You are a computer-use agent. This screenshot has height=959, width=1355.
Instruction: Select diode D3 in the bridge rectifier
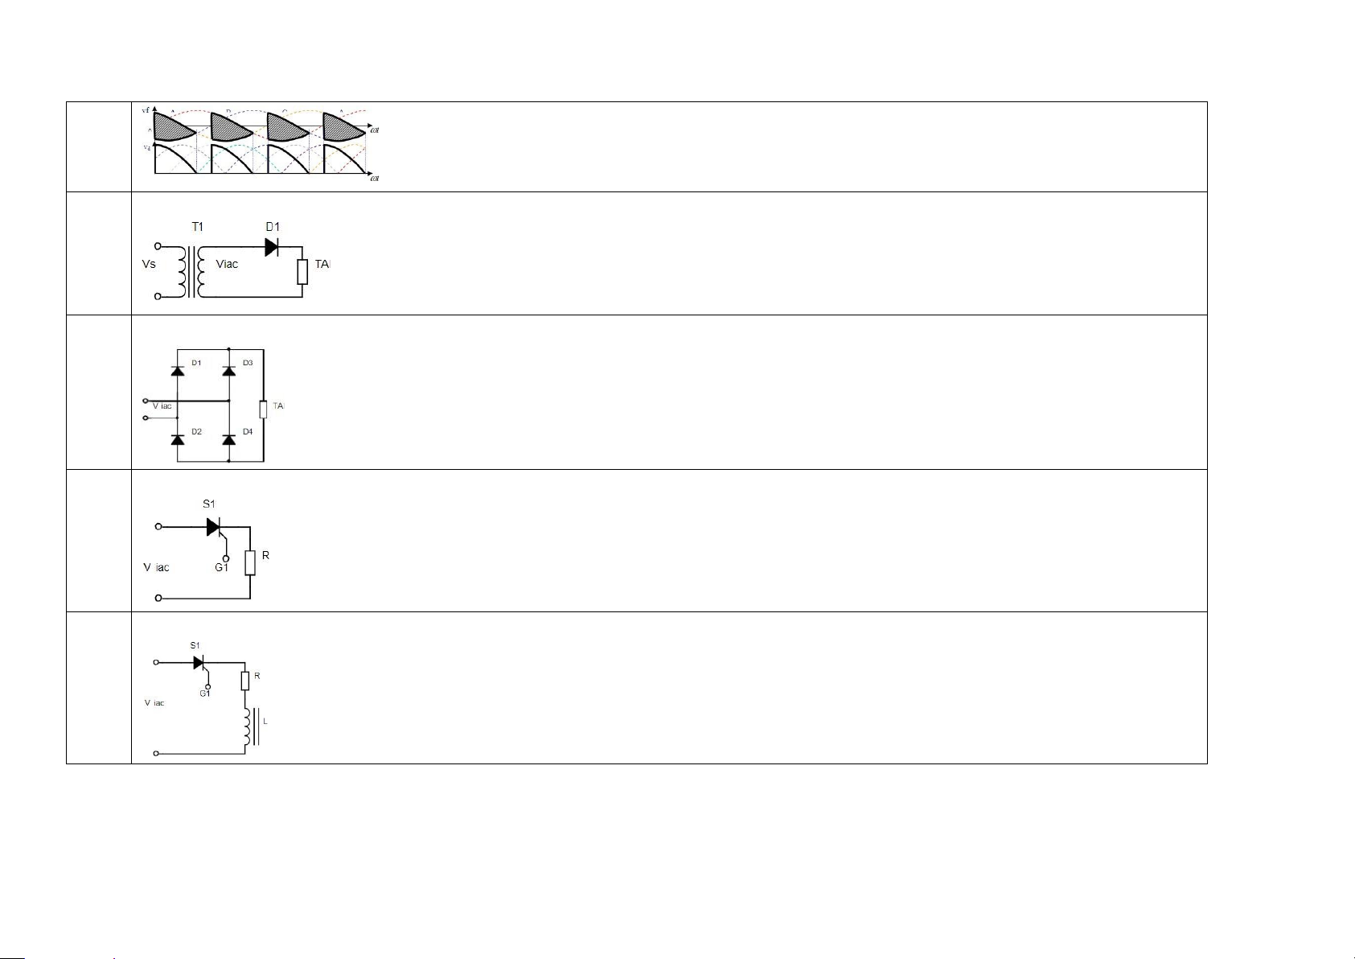click(228, 371)
